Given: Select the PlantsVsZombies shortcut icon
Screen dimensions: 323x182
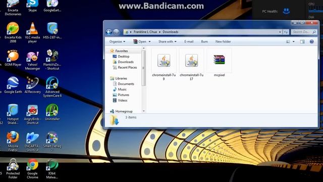Looking at the screenshot, I should [x=52, y=60].
